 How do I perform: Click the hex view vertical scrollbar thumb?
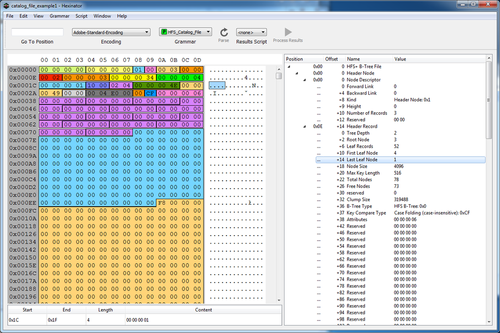click(279, 76)
